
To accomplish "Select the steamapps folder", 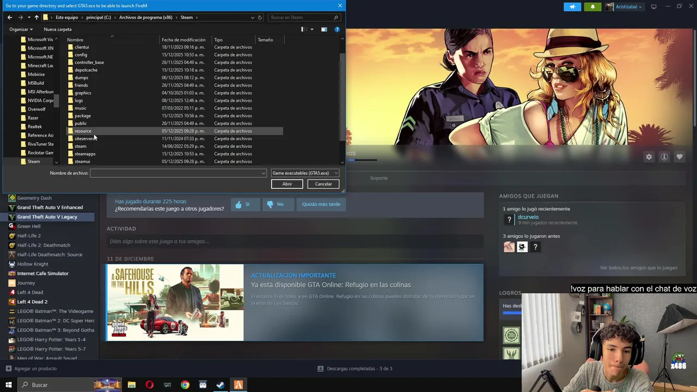I will coord(84,154).
